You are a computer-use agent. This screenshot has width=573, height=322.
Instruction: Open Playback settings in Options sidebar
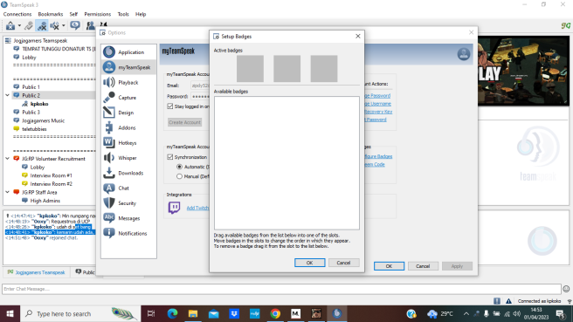click(128, 83)
